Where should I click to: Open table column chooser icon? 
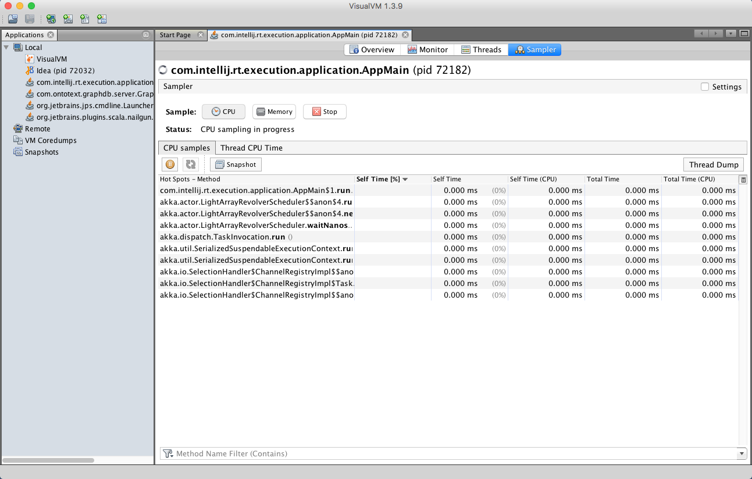[x=743, y=180]
